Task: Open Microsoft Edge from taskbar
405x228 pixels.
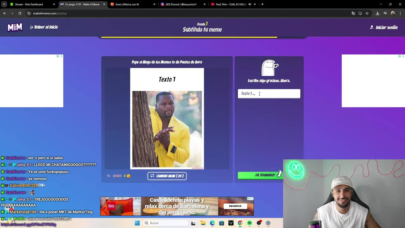Action: [x=212, y=223]
